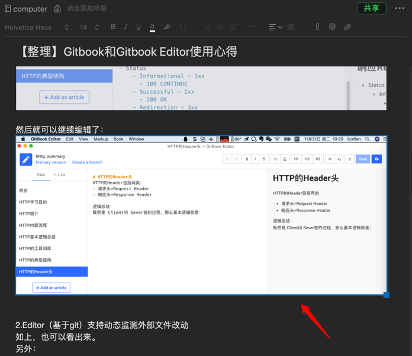Click the text 另外：

(26, 349)
